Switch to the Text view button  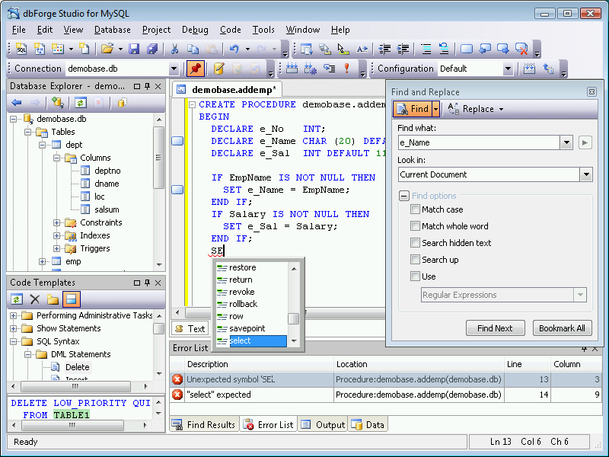click(190, 329)
